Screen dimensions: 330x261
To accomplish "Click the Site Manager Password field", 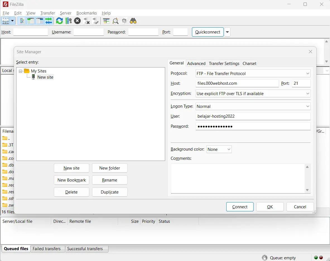I will tap(253, 126).
